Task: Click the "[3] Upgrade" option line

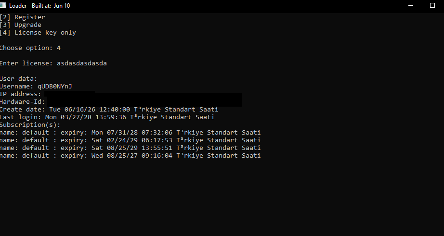Action: [x=21, y=25]
